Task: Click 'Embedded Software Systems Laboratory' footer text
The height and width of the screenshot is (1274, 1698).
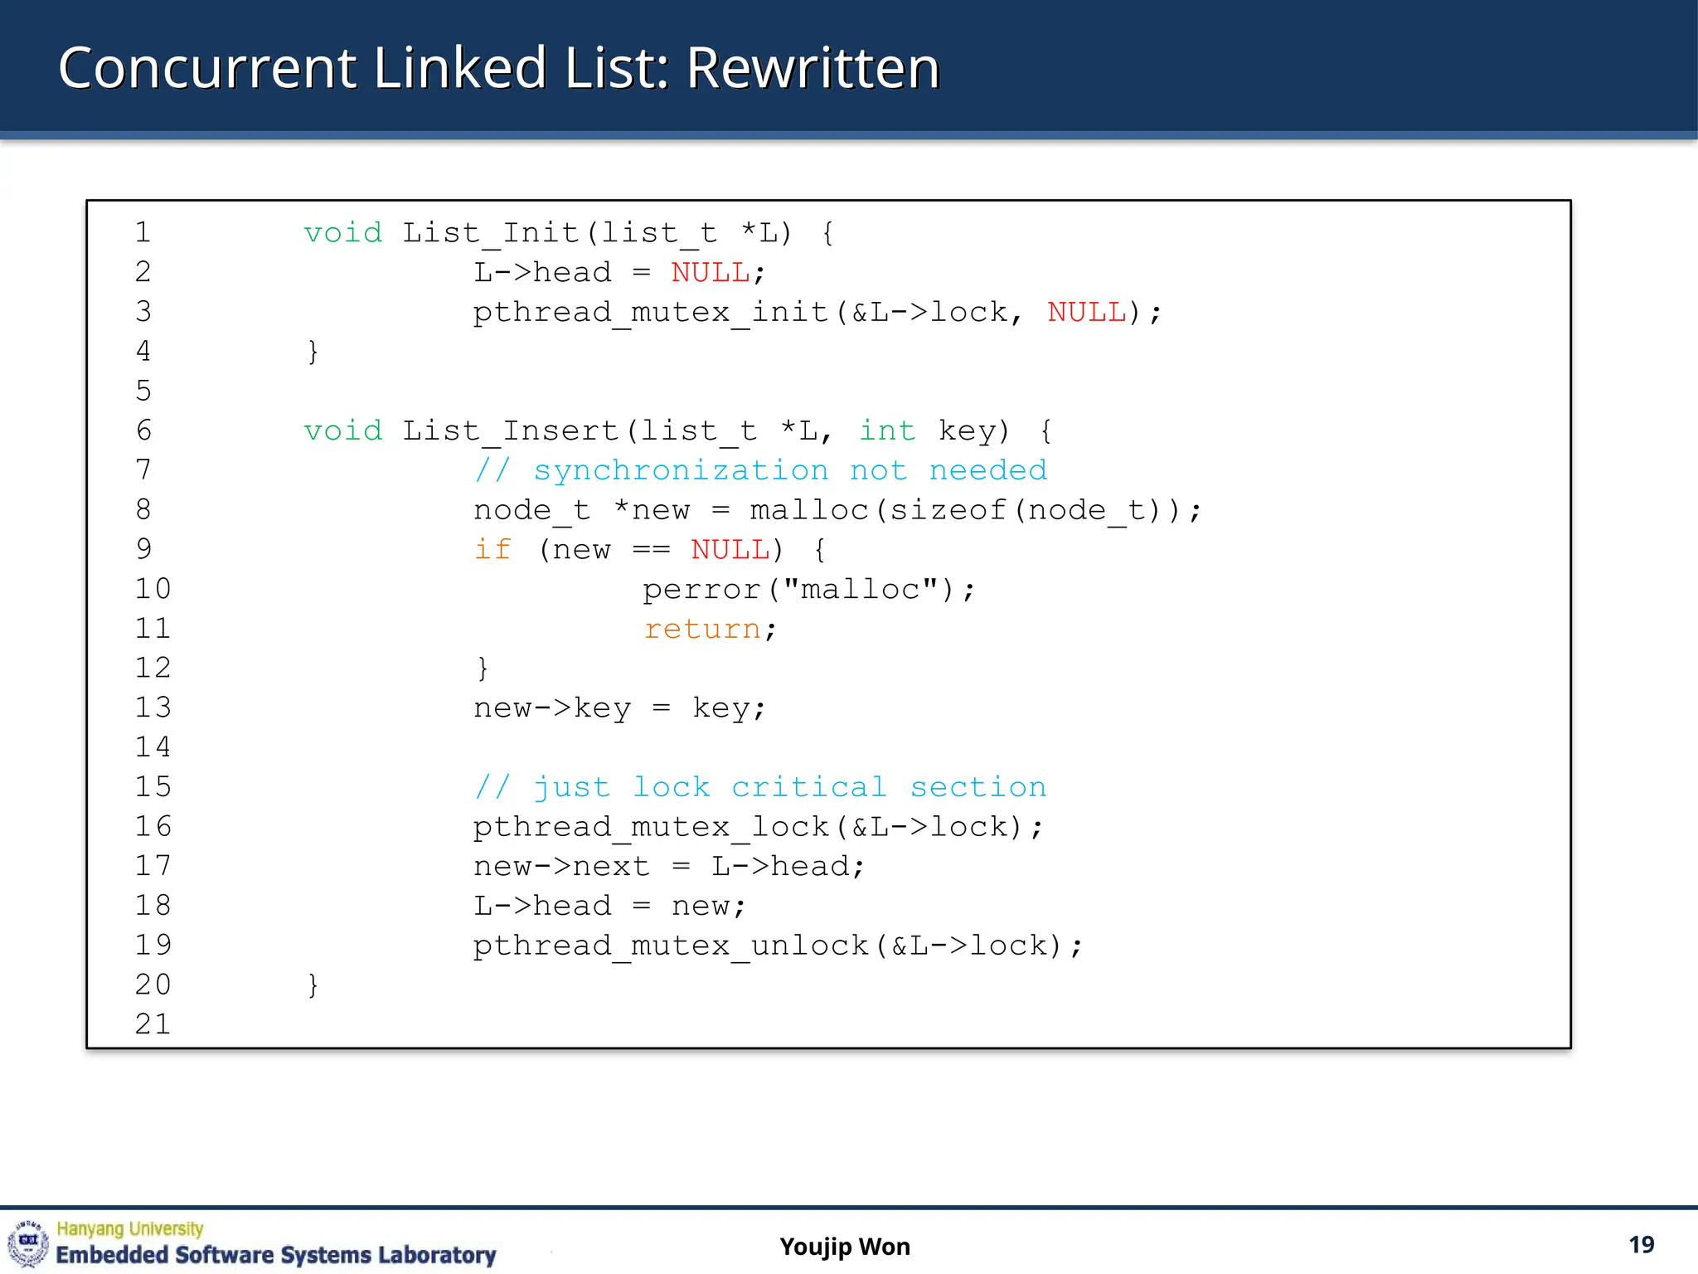Action: coord(275,1255)
